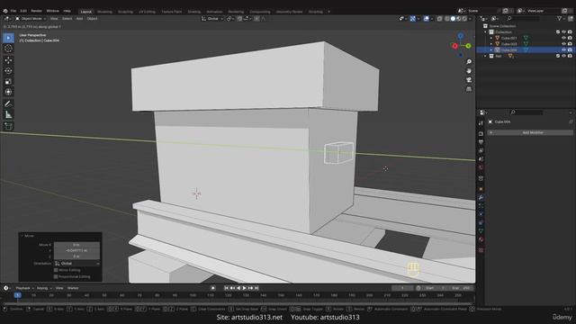The height and width of the screenshot is (324, 576).
Task: Select the Add Cube tool
Action: pos(8,126)
